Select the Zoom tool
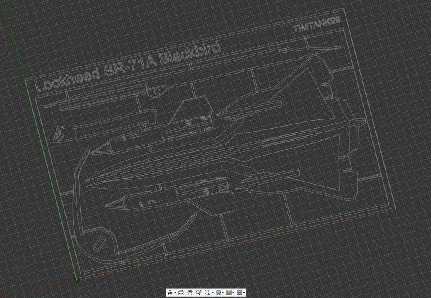This screenshot has width=431, height=298. pos(199,293)
